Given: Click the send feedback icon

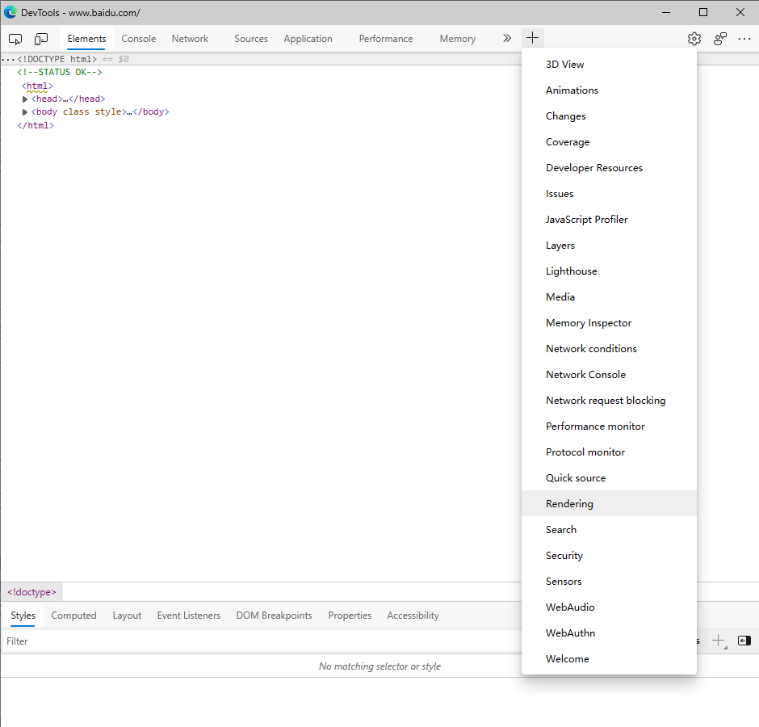Looking at the screenshot, I should click(x=720, y=39).
